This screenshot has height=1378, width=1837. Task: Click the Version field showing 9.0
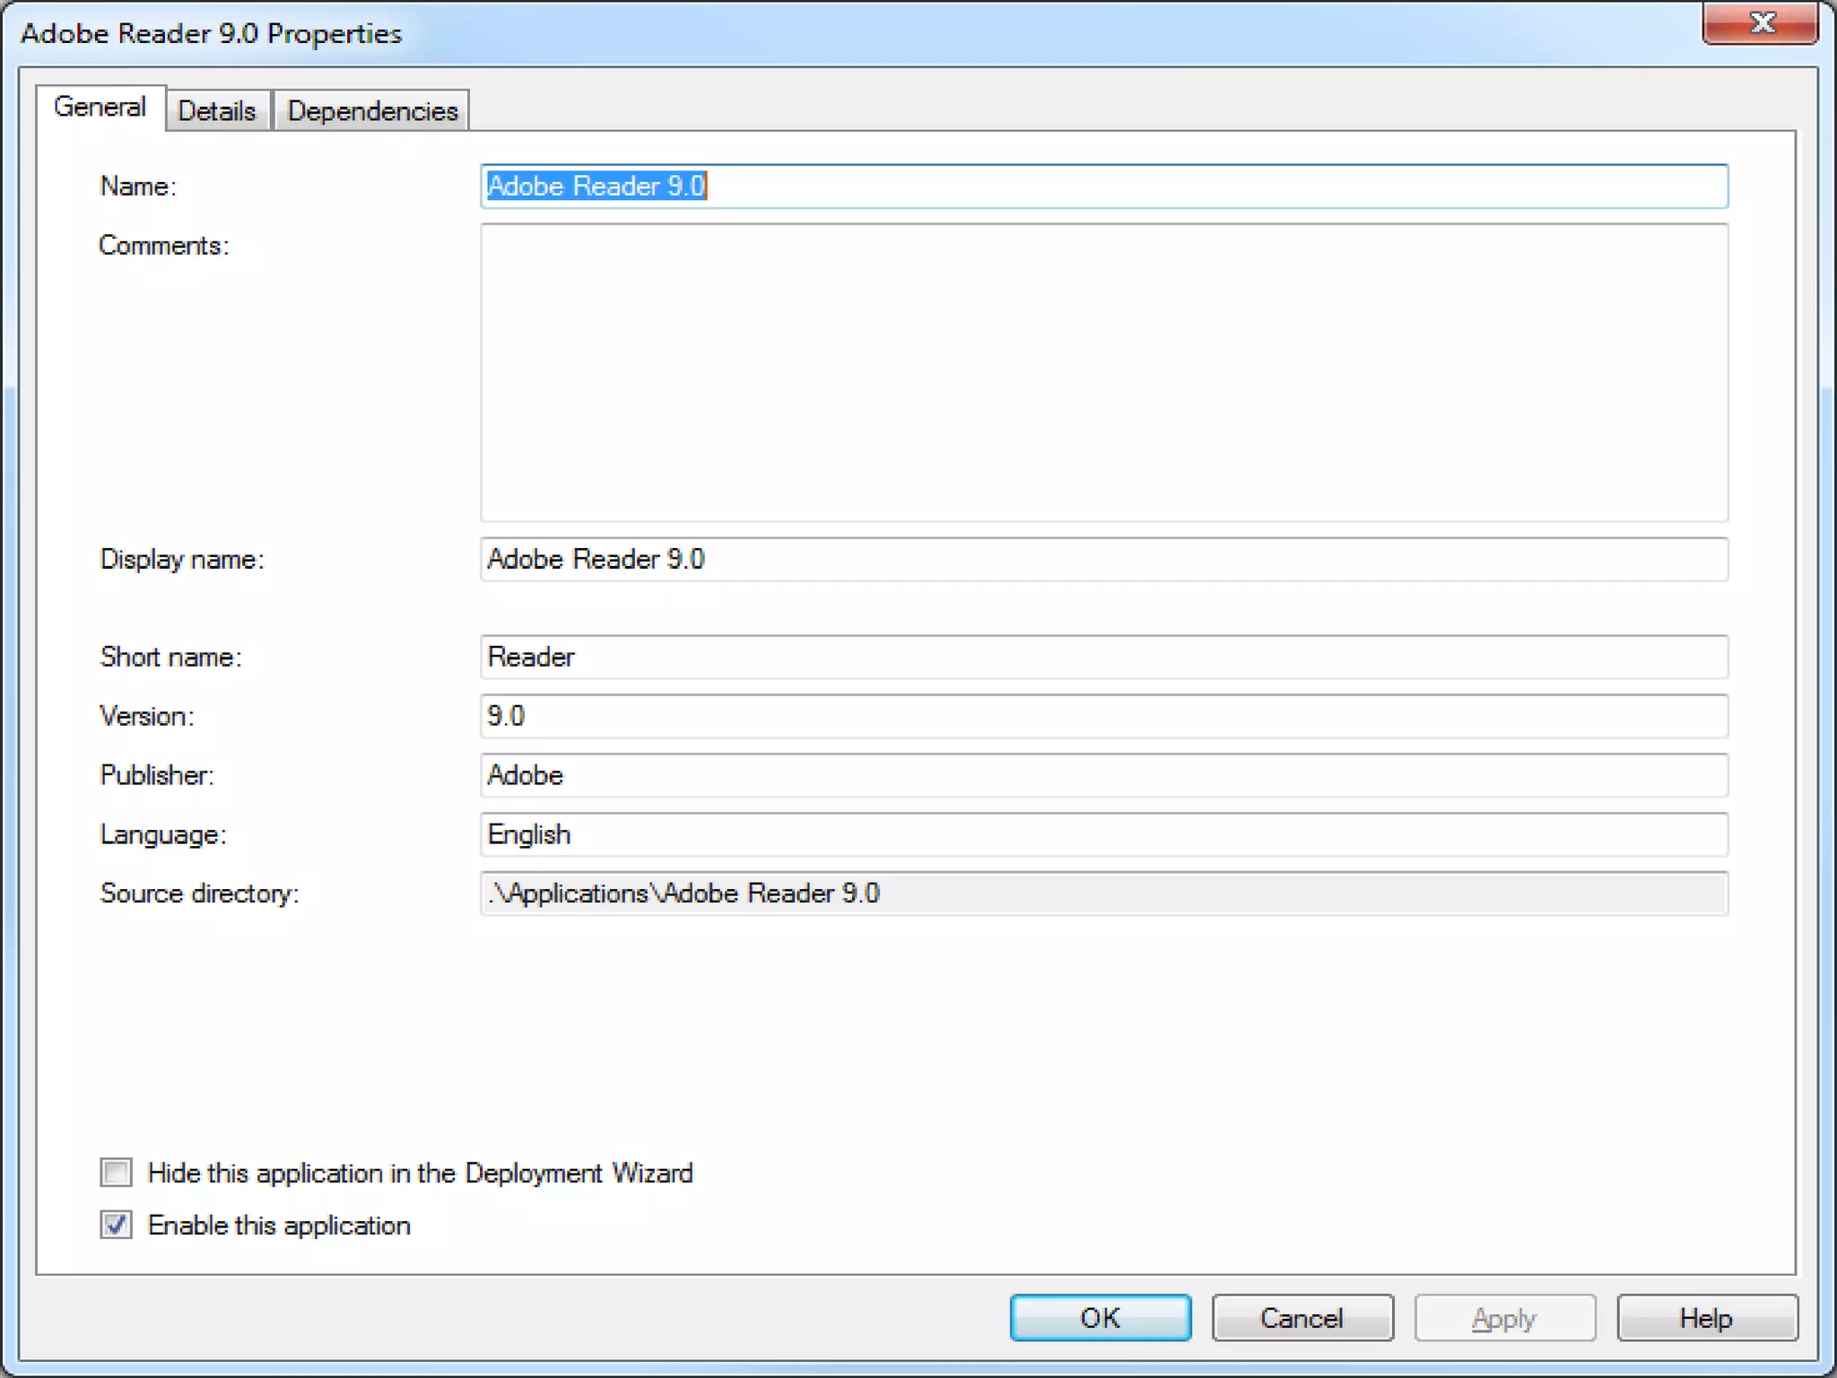click(x=1104, y=717)
